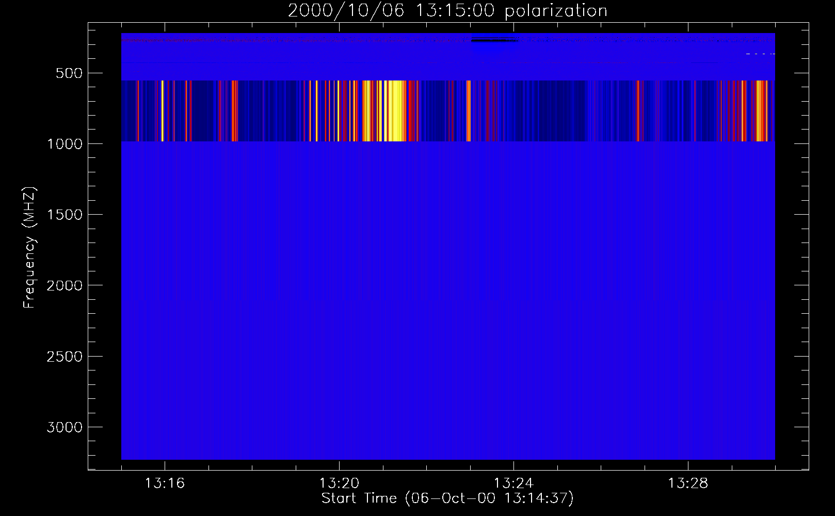Click the 'Frequency (MHZ)' axis label
Image resolution: width=835 pixels, height=516 pixels.
(x=29, y=248)
